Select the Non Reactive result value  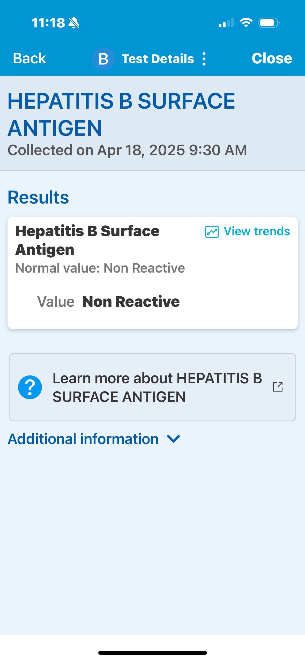pos(131,302)
